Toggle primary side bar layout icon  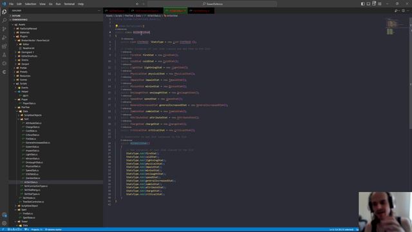coord(362,4)
